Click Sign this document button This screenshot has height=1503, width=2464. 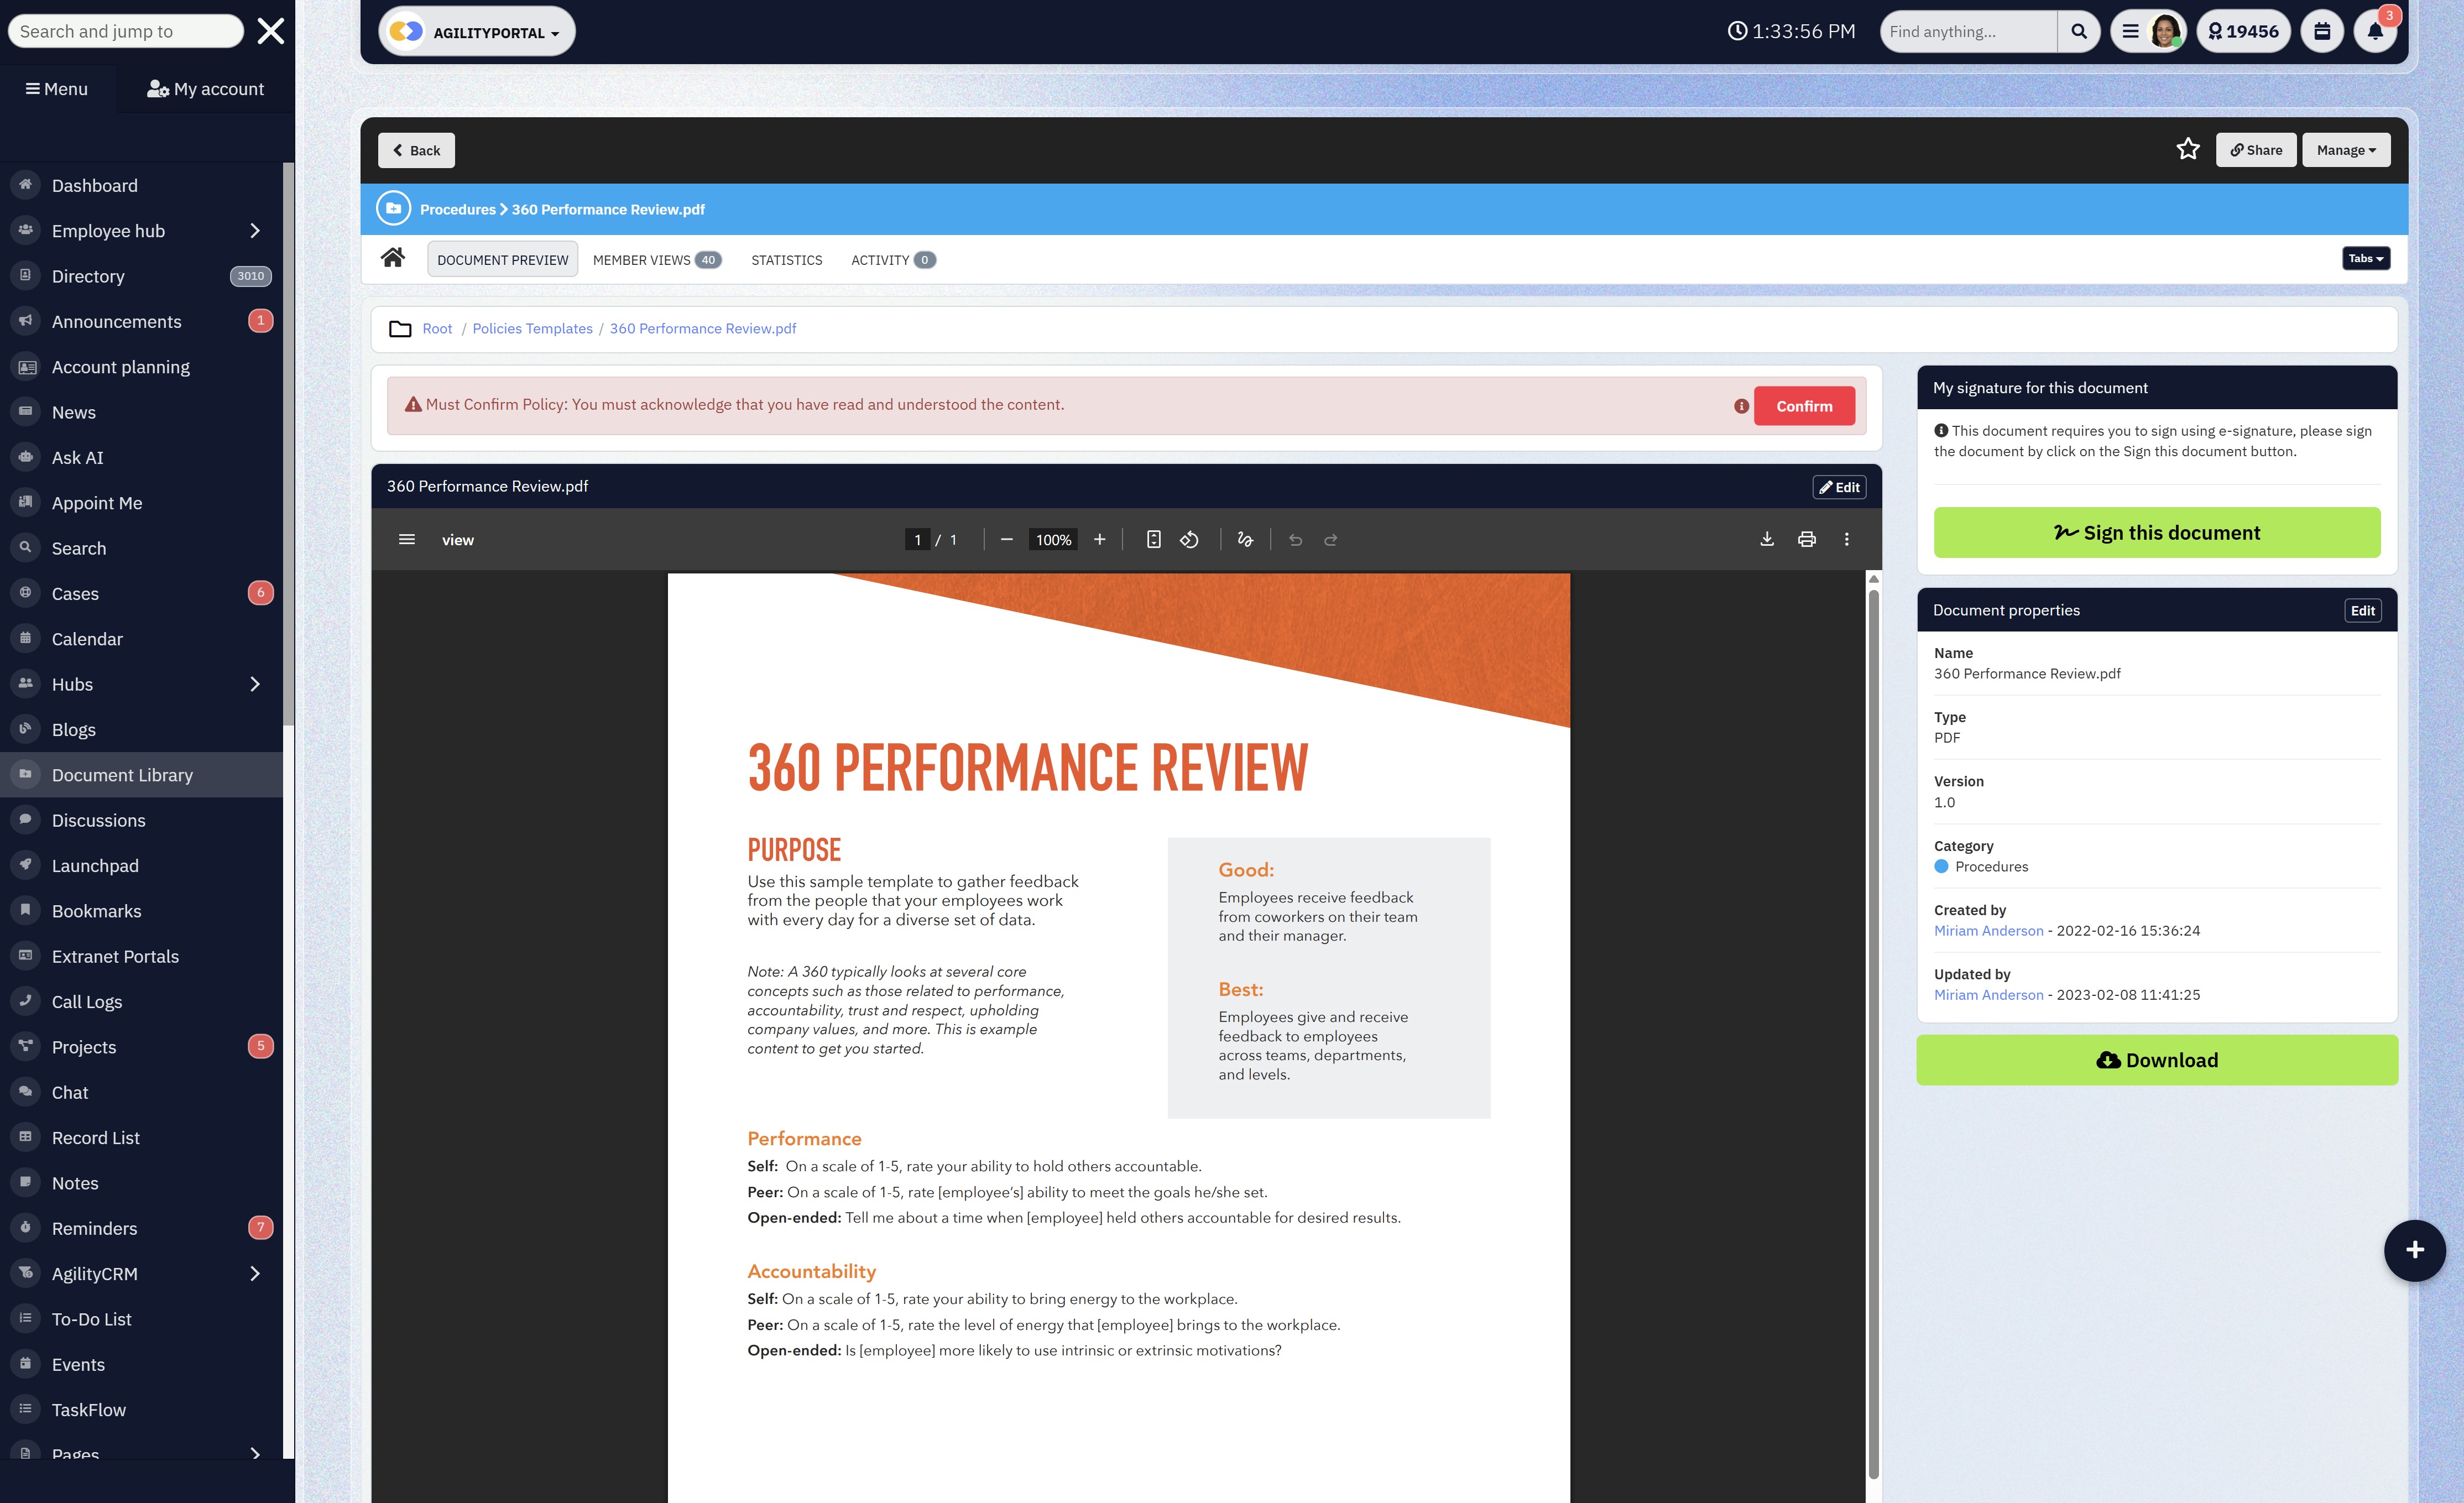(2156, 533)
